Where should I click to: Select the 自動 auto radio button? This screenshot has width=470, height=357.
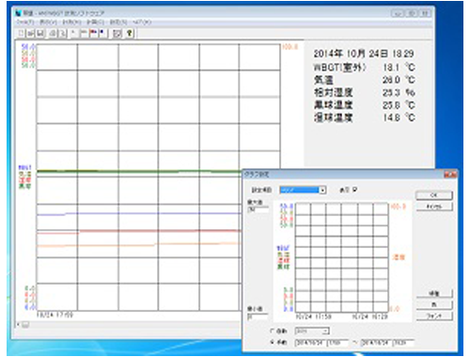pyautogui.click(x=273, y=331)
